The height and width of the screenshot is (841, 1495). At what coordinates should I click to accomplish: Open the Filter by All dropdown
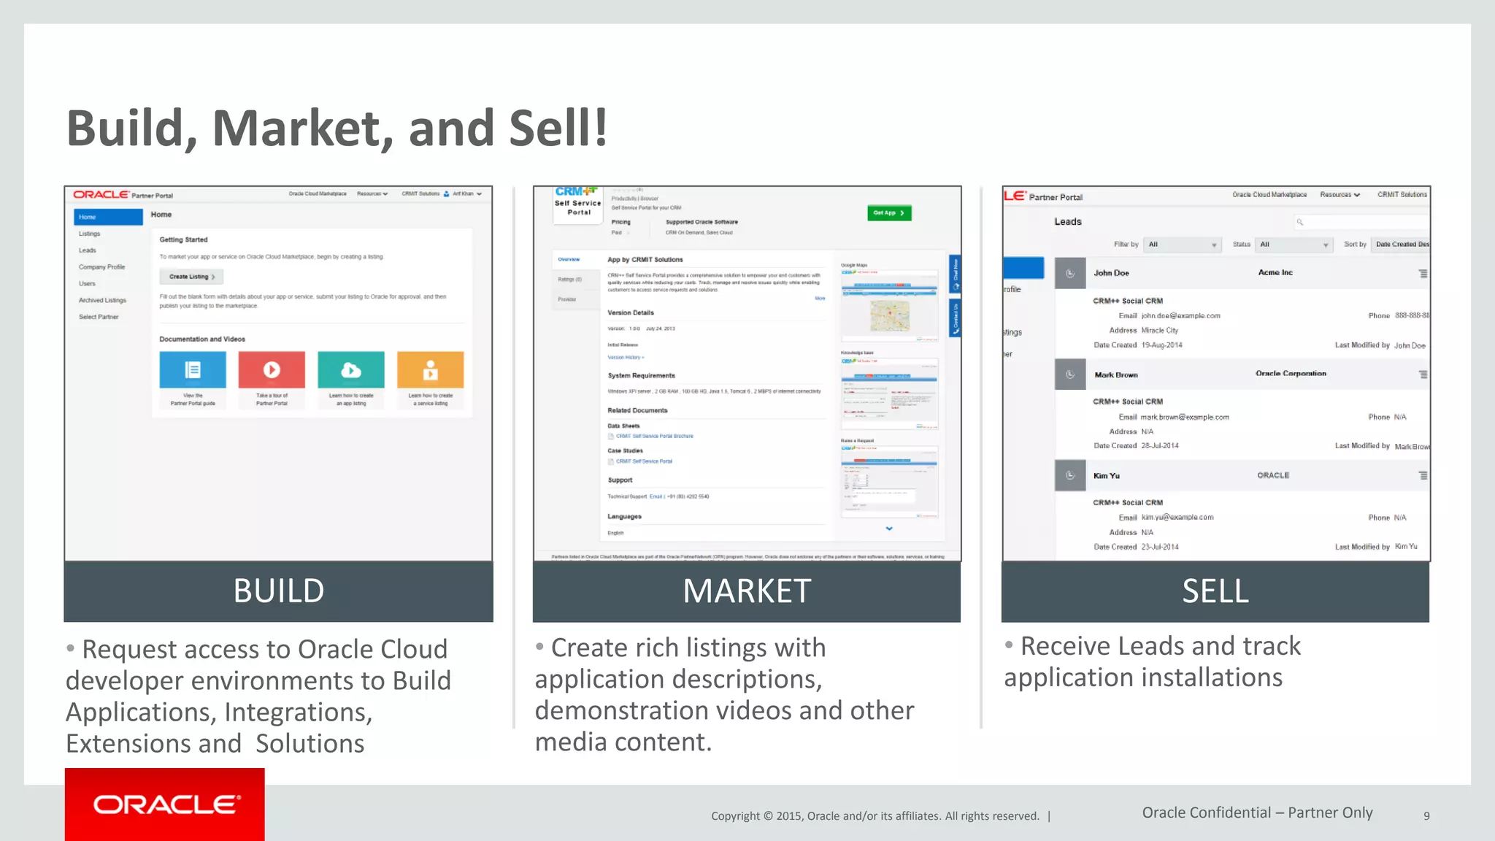point(1182,245)
